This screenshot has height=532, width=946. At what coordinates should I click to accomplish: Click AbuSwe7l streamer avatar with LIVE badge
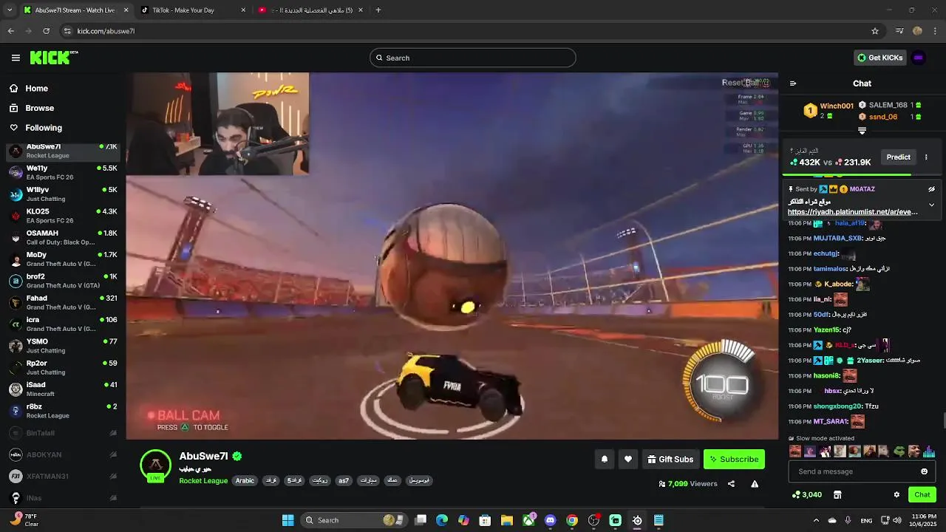pyautogui.click(x=155, y=465)
